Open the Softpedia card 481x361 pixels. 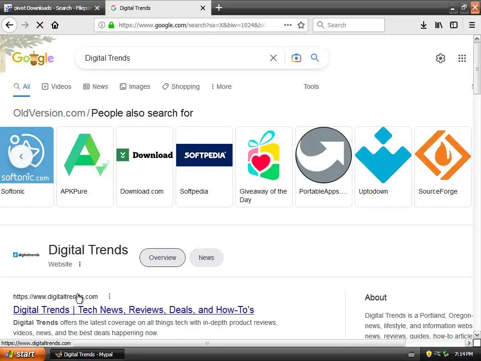204,167
